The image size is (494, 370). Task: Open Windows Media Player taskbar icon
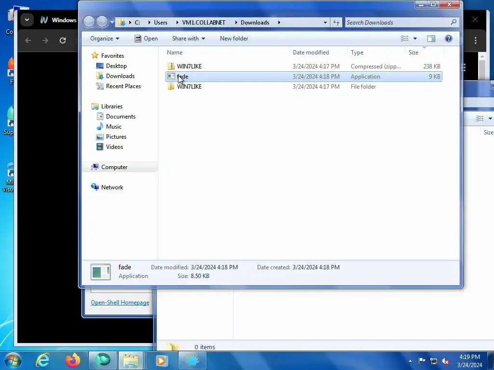pos(162,360)
